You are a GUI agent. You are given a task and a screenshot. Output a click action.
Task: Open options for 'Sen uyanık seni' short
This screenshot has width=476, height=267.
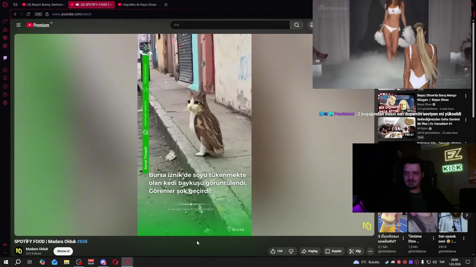463,238
